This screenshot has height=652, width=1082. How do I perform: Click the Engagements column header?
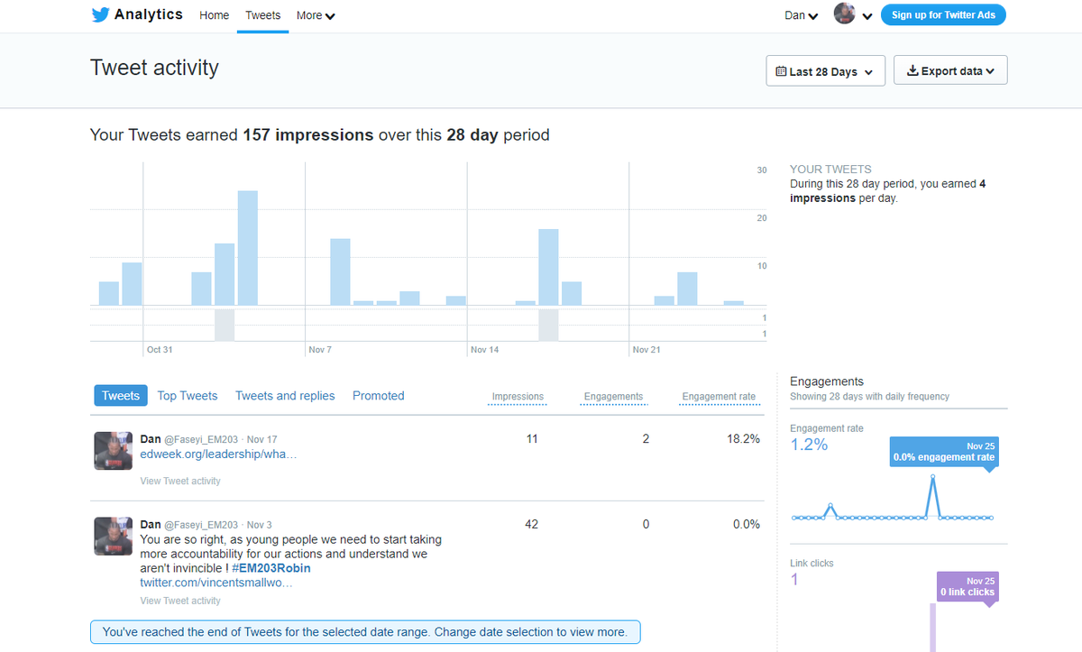point(613,397)
